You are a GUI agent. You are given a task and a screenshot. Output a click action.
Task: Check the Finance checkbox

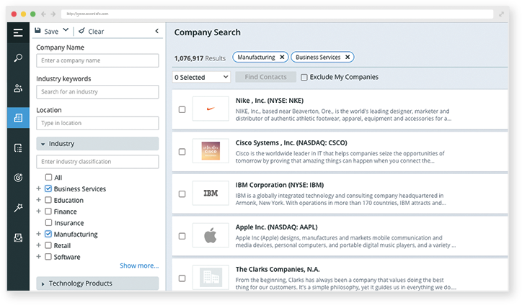(x=48, y=211)
